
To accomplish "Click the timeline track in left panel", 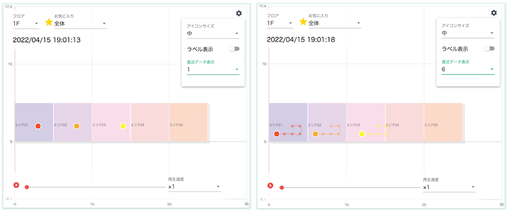I will (95, 187).
